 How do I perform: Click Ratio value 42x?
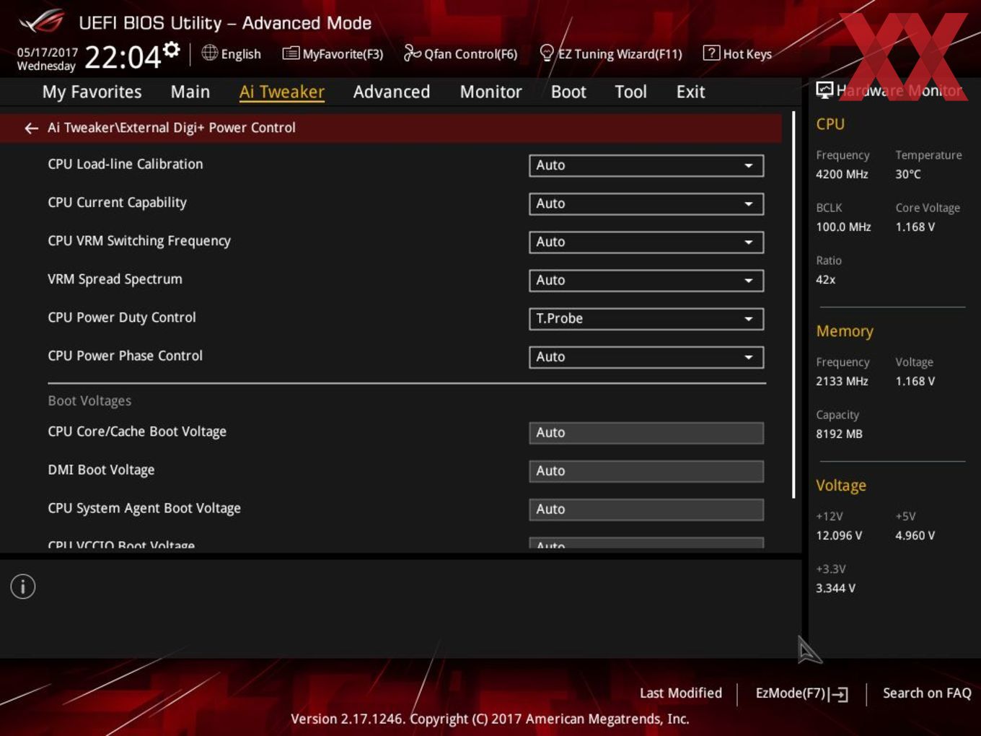(826, 279)
